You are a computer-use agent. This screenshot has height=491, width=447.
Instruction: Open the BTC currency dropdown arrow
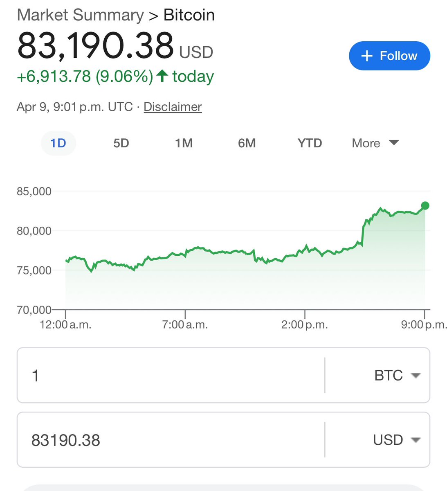point(416,375)
